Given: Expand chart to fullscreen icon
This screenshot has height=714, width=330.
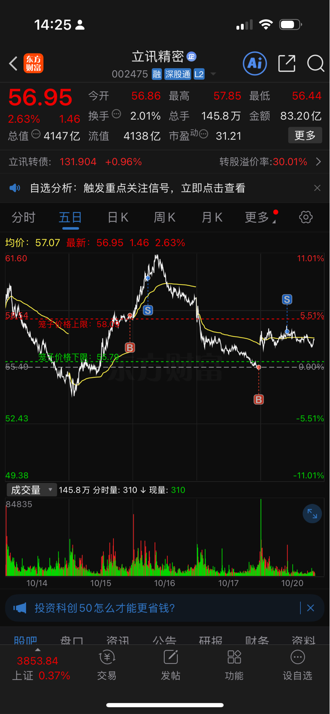Looking at the screenshot, I should [312, 514].
